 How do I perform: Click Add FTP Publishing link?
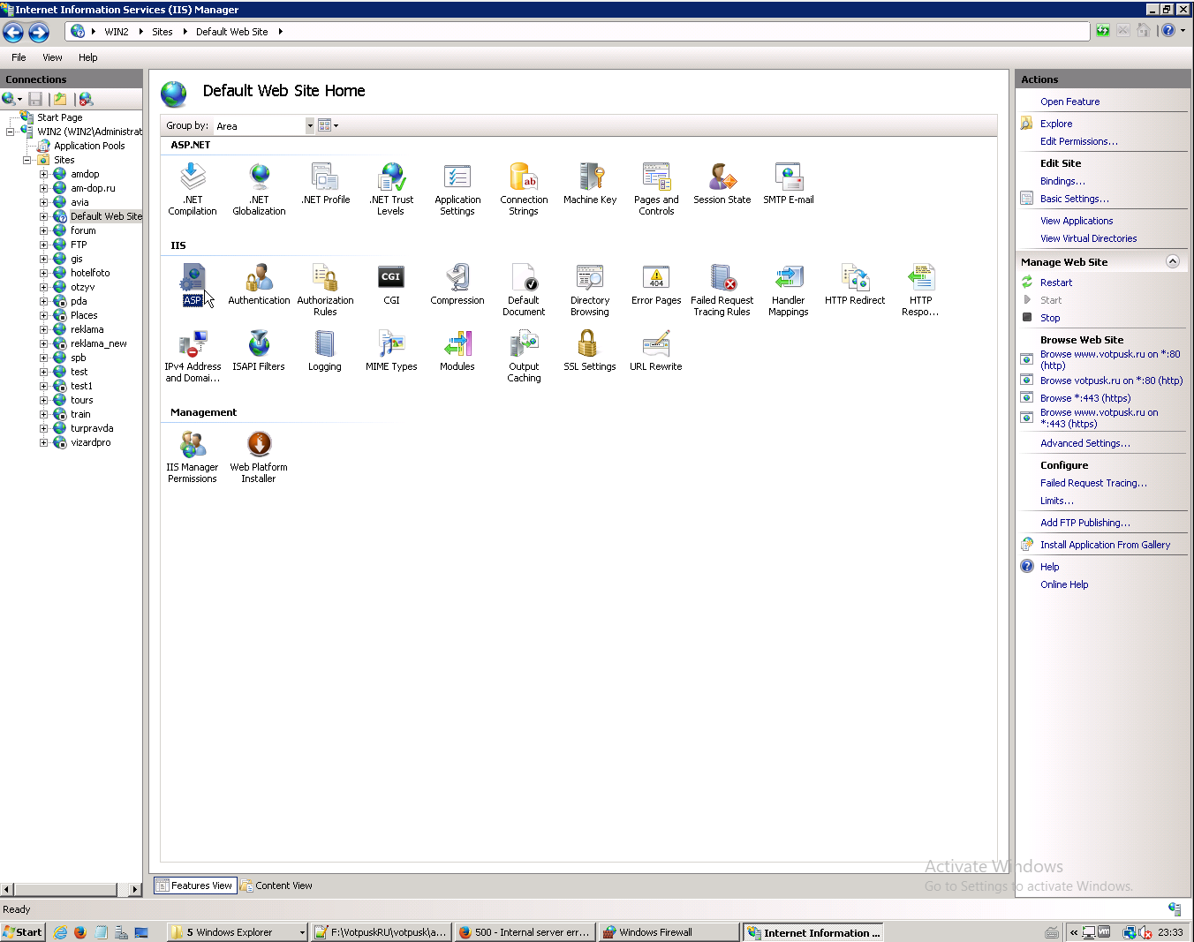click(x=1084, y=523)
